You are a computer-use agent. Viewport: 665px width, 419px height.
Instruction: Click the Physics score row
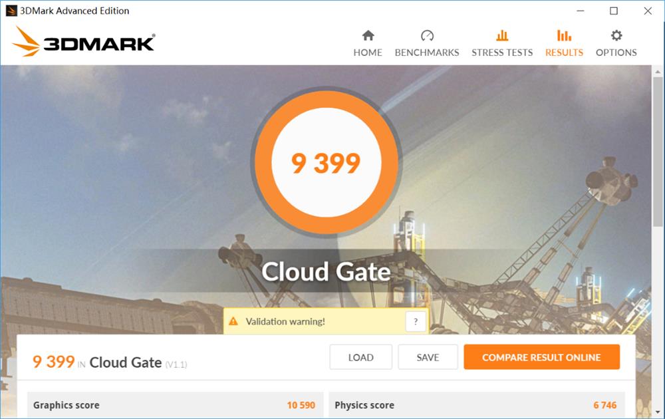coord(477,405)
